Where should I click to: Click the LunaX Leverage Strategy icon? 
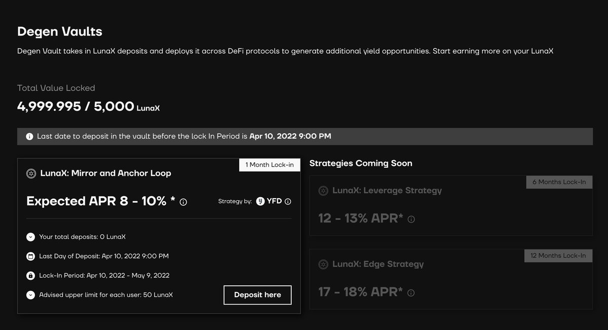tap(323, 191)
